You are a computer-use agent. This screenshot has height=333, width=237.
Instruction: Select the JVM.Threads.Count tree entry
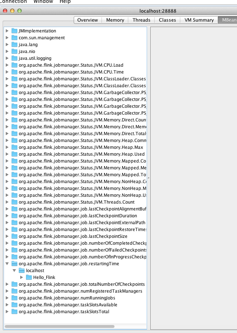(76, 202)
